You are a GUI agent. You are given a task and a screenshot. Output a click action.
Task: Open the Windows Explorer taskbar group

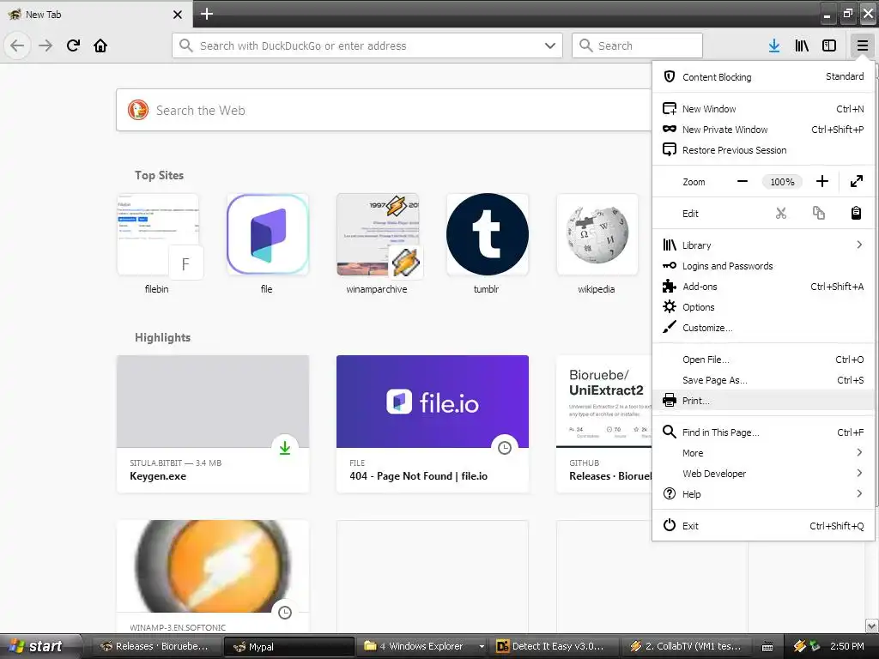(423, 646)
